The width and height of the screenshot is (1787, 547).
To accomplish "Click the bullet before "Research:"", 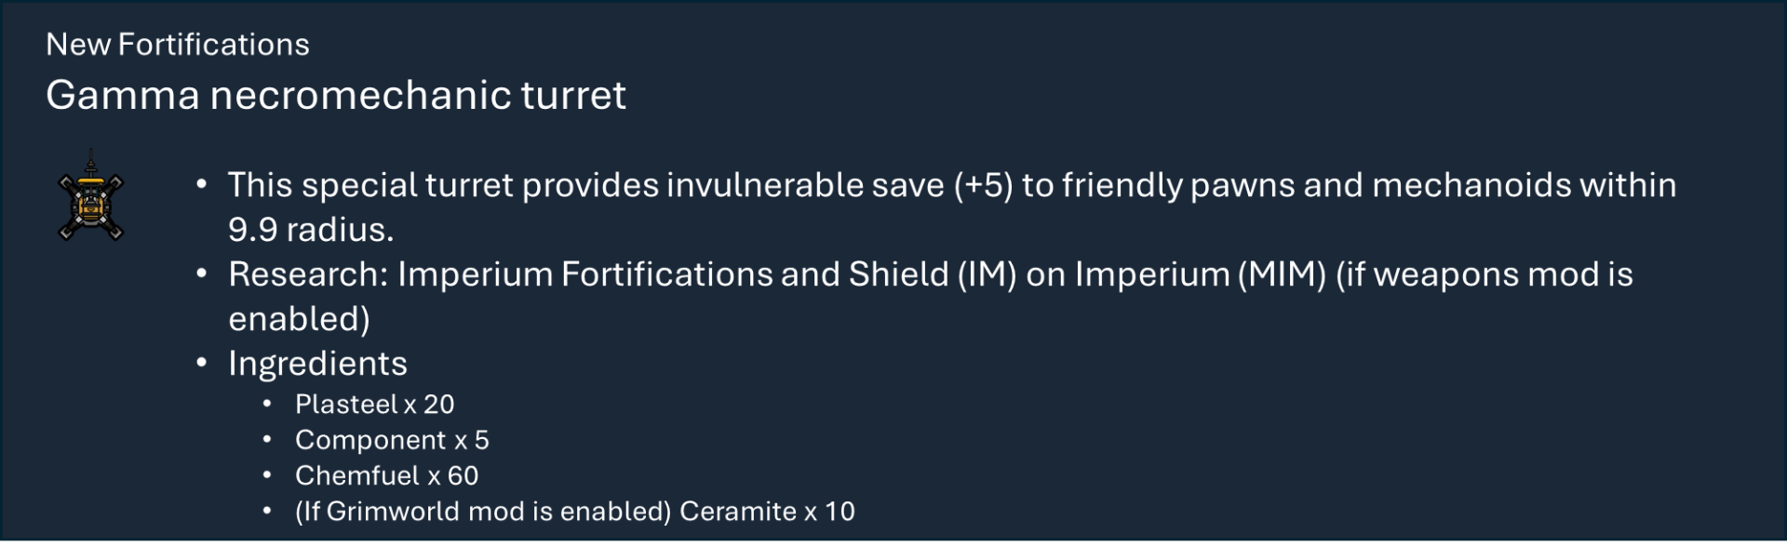I will 202,273.
